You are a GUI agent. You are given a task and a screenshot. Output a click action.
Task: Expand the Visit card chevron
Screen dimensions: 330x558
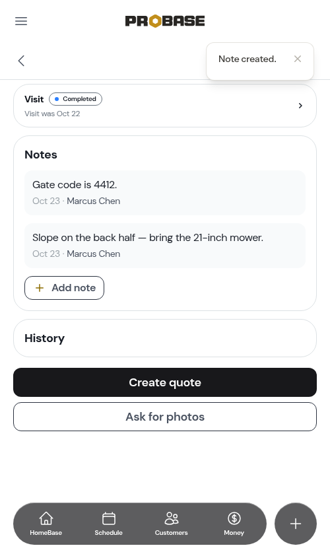point(300,106)
